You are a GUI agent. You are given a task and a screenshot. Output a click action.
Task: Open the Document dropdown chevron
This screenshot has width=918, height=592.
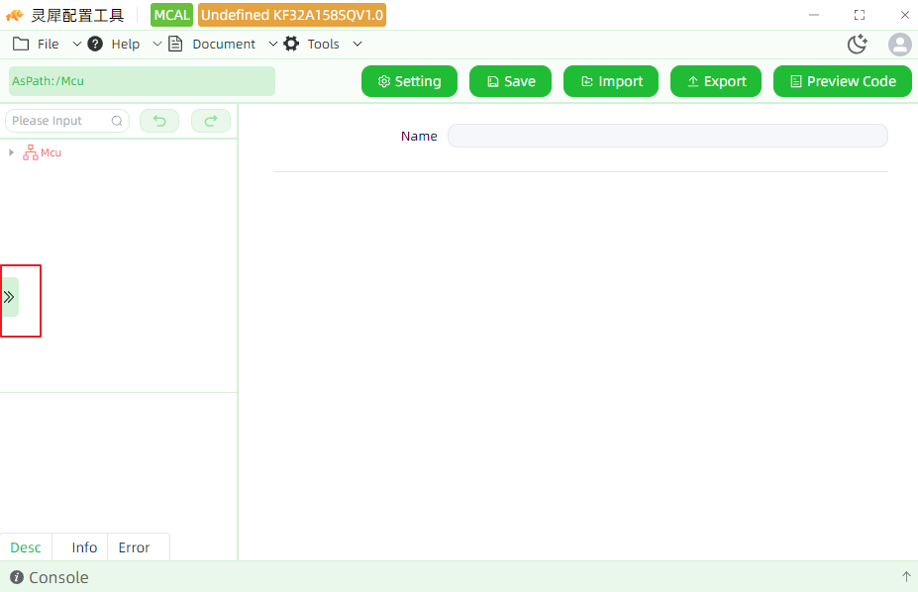[x=272, y=44]
